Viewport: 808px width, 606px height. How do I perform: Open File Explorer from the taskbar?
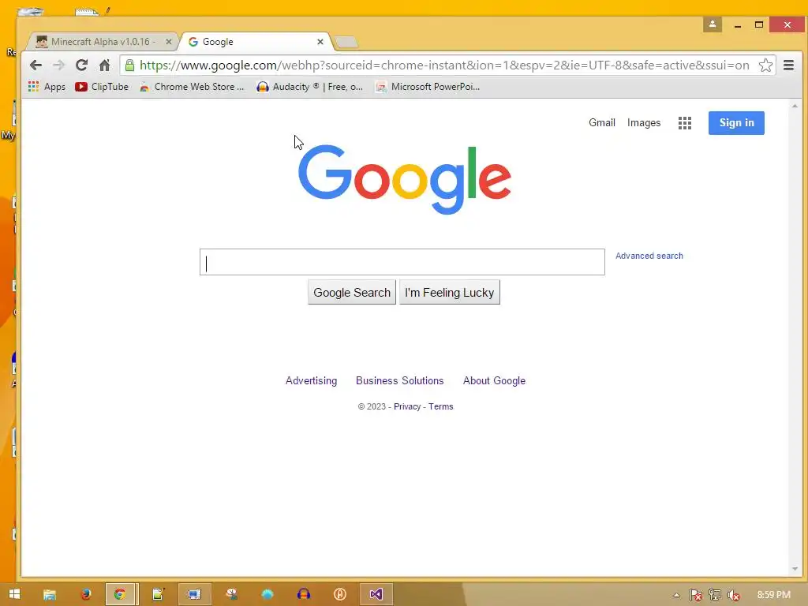[50, 594]
